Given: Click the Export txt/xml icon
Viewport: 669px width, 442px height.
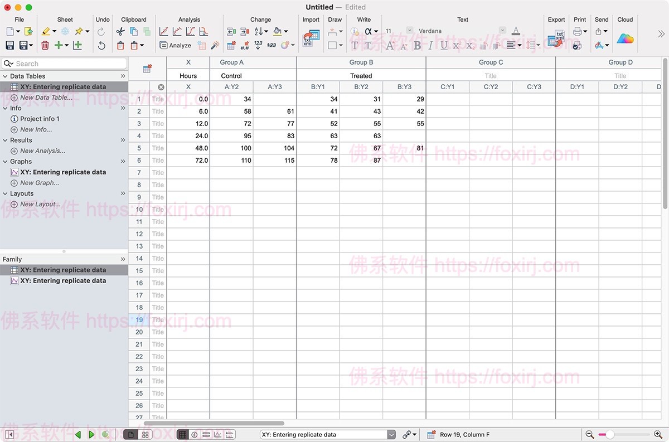Looking at the screenshot, I should point(556,39).
